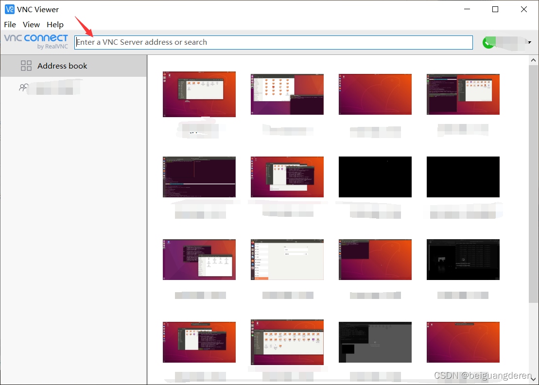Click the green account status icon
The width and height of the screenshot is (539, 385).
(488, 42)
